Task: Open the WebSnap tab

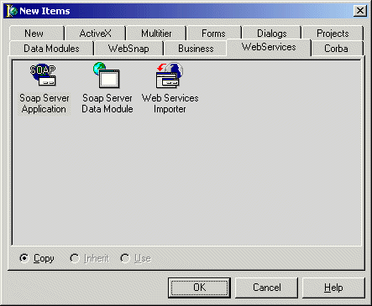Action: 128,49
